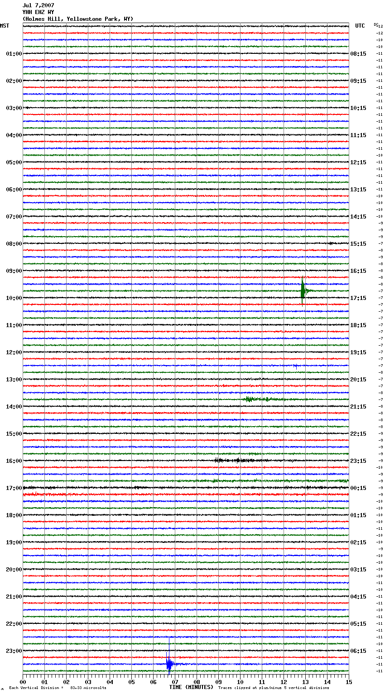Image resolution: width=385 pixels, height=694 pixels.
Task: Click the 15:15 UTC time label
Action: coord(358,244)
